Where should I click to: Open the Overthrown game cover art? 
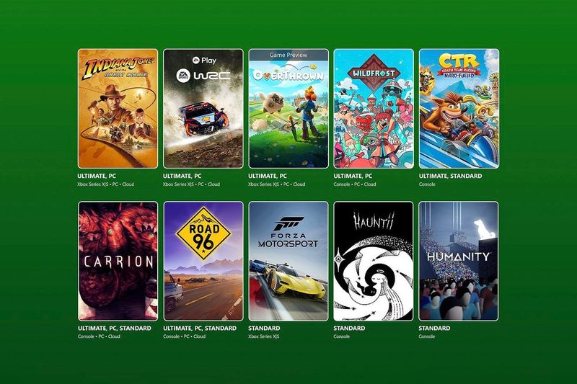coord(288,108)
